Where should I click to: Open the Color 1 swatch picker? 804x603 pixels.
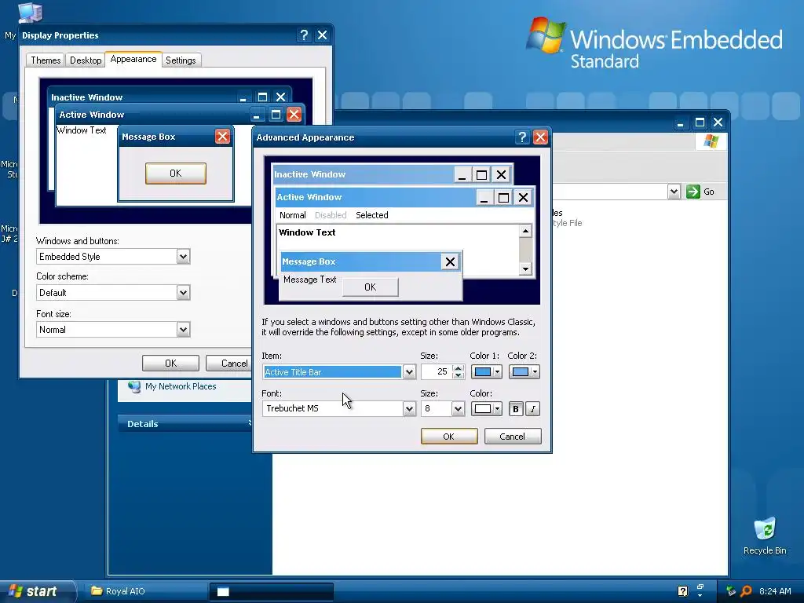485,371
